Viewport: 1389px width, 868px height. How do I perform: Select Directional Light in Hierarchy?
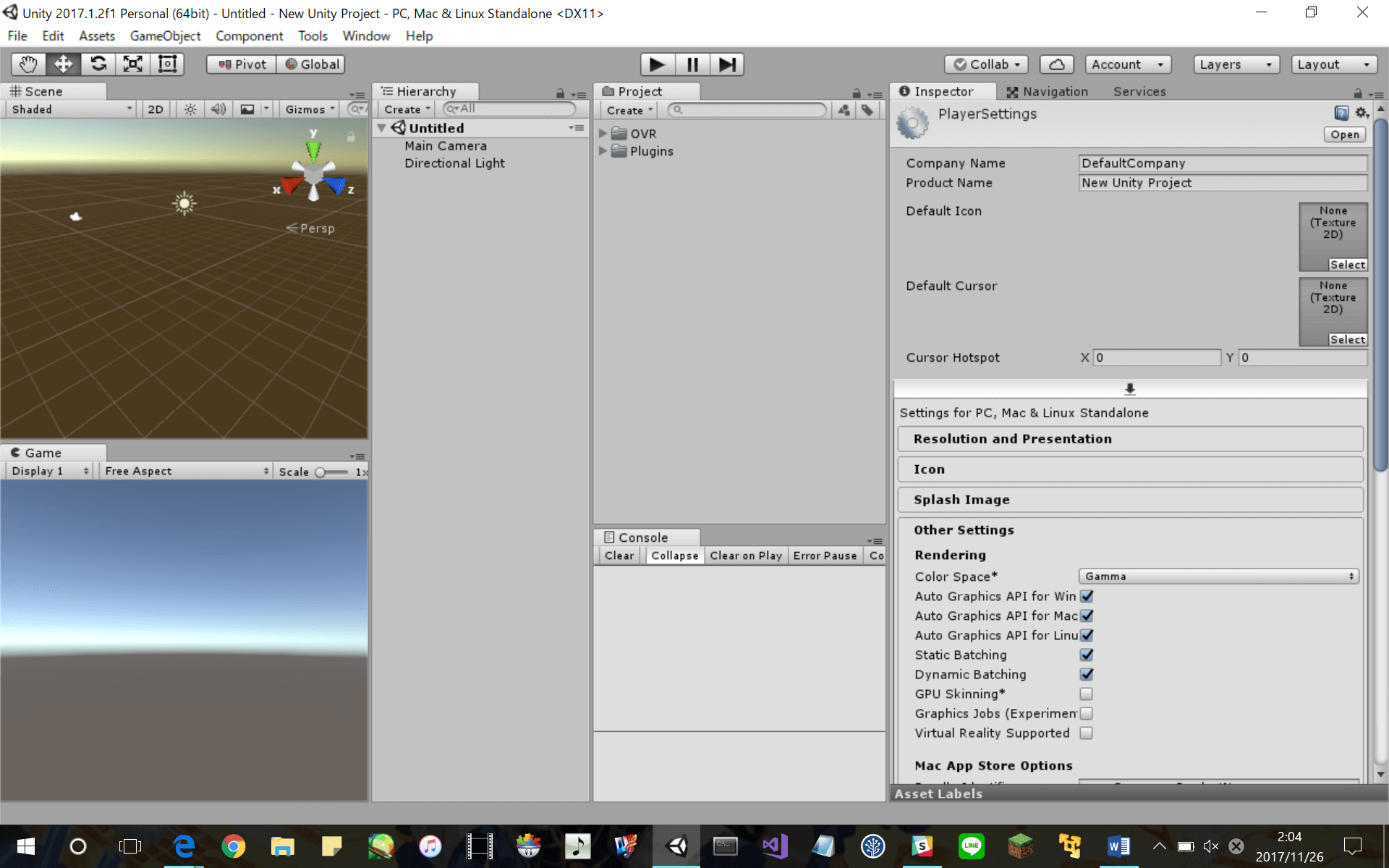pos(454,163)
